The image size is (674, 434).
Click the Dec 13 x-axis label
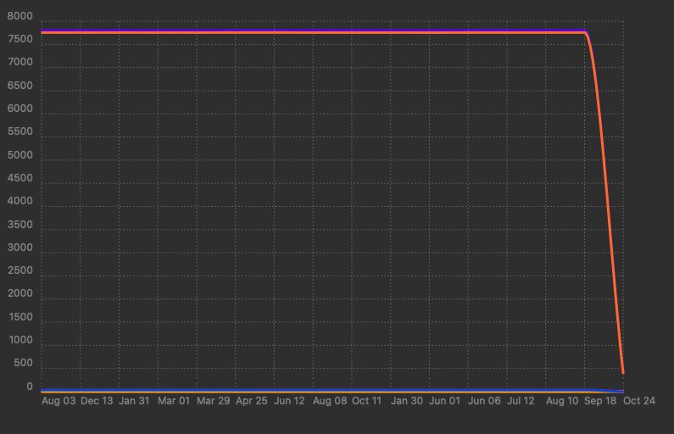pyautogui.click(x=97, y=401)
